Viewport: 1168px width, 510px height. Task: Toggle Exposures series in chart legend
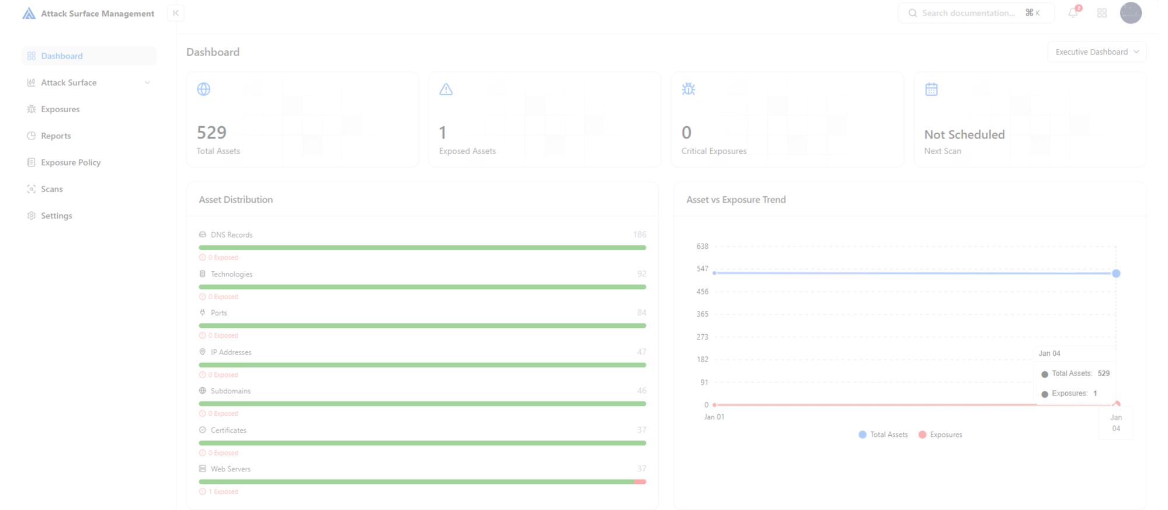click(x=940, y=435)
